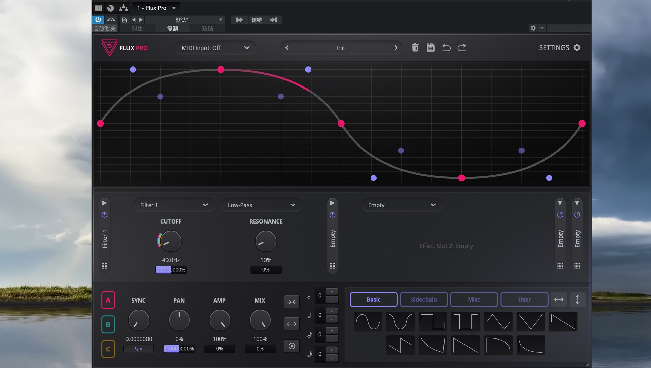Click the undo arrow icon
Image resolution: width=651 pixels, height=368 pixels.
pos(446,47)
